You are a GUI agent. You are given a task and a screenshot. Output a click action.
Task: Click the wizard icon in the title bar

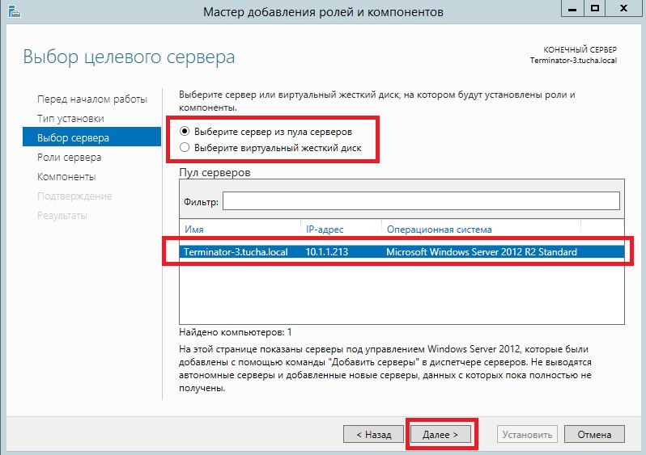tap(15, 11)
